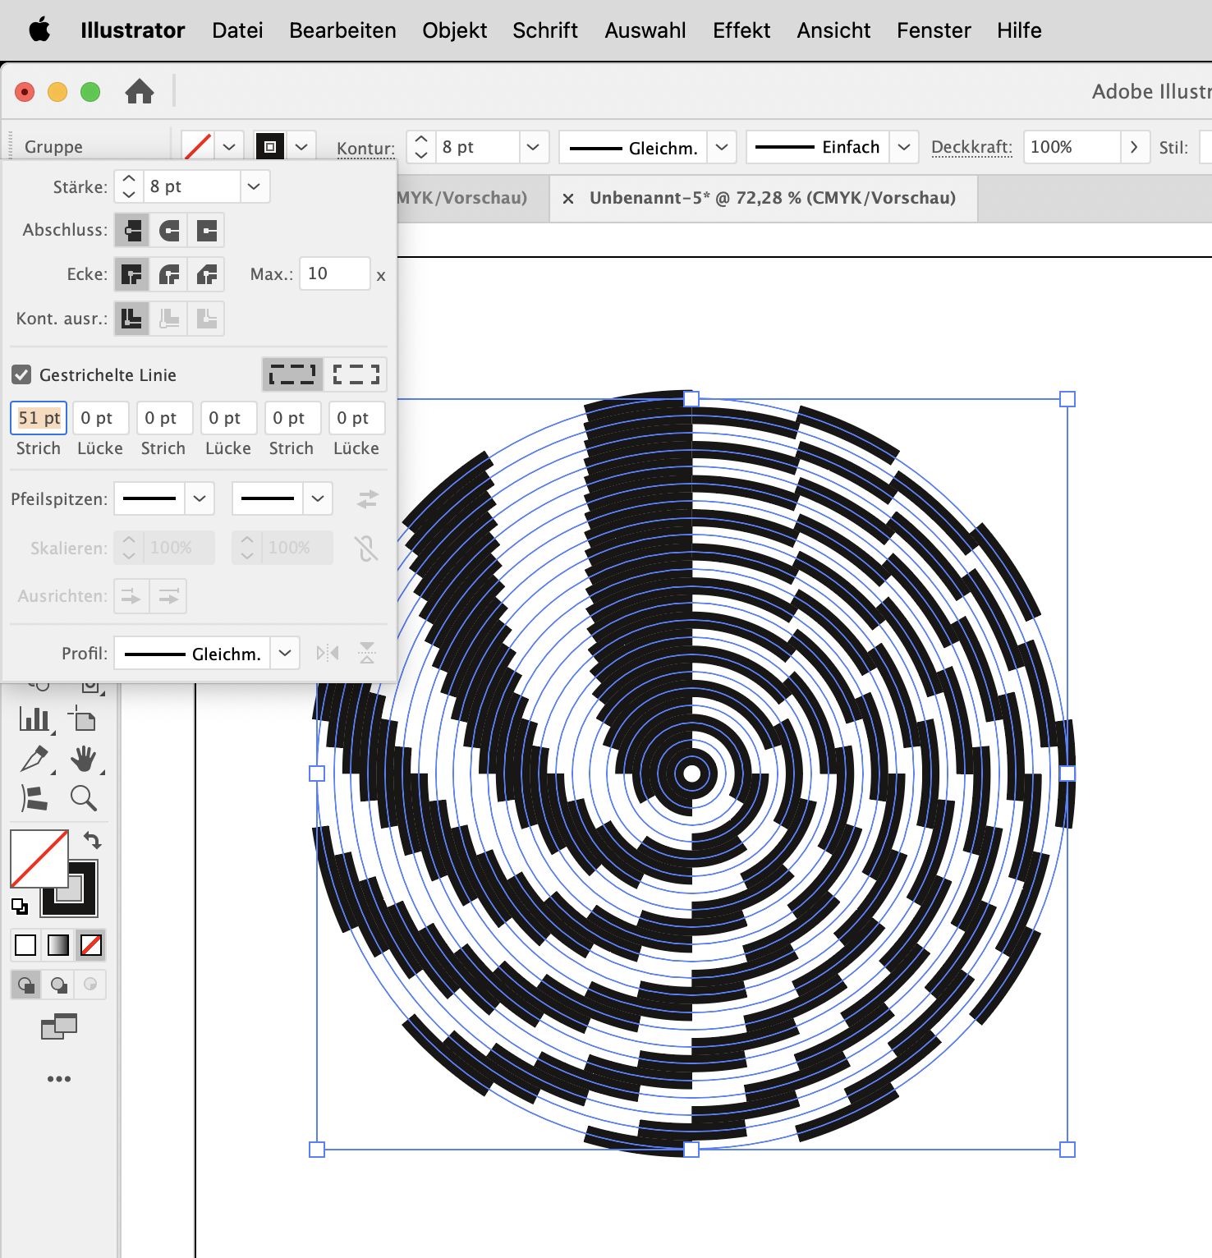Image resolution: width=1212 pixels, height=1258 pixels.
Task: Open the Stärke value dropdown
Action: [x=254, y=186]
